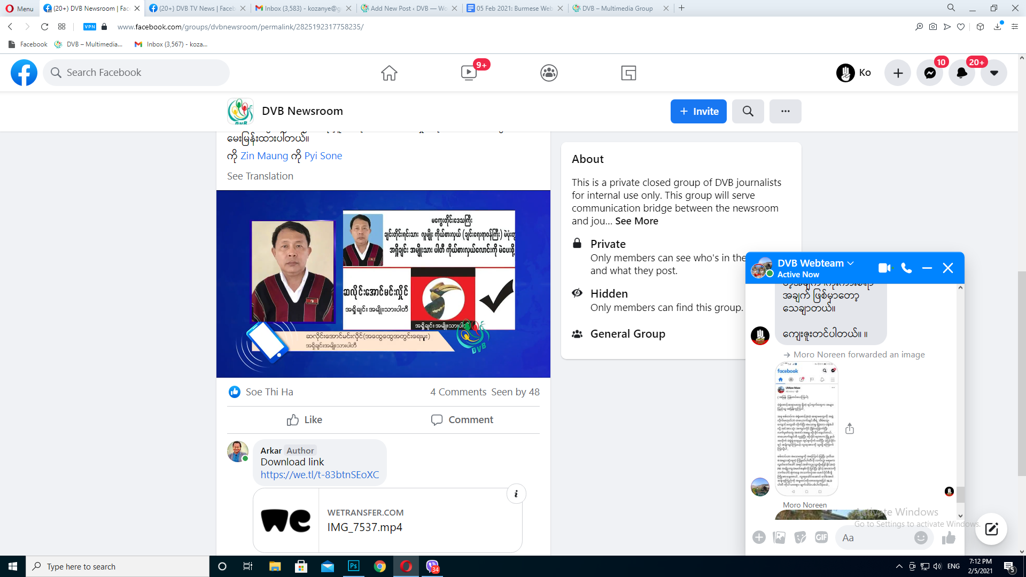Switch to the DVB Multimedia Group tab
Image resolution: width=1026 pixels, height=577 pixels.
[620, 9]
